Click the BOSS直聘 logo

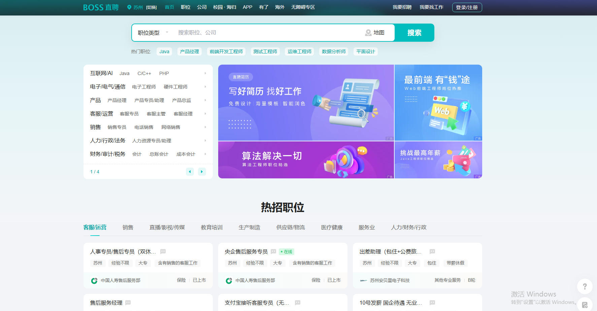[x=101, y=7]
